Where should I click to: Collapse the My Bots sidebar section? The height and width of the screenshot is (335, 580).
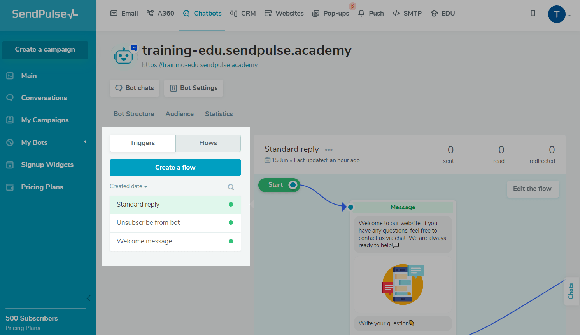tap(85, 142)
